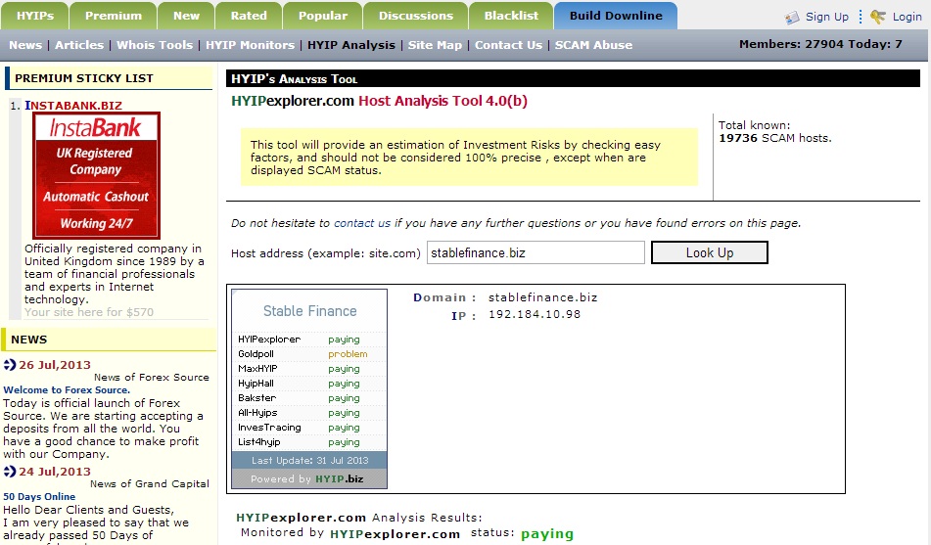This screenshot has width=931, height=545.
Task: Click the Stable Finance widget title
Action: click(310, 311)
